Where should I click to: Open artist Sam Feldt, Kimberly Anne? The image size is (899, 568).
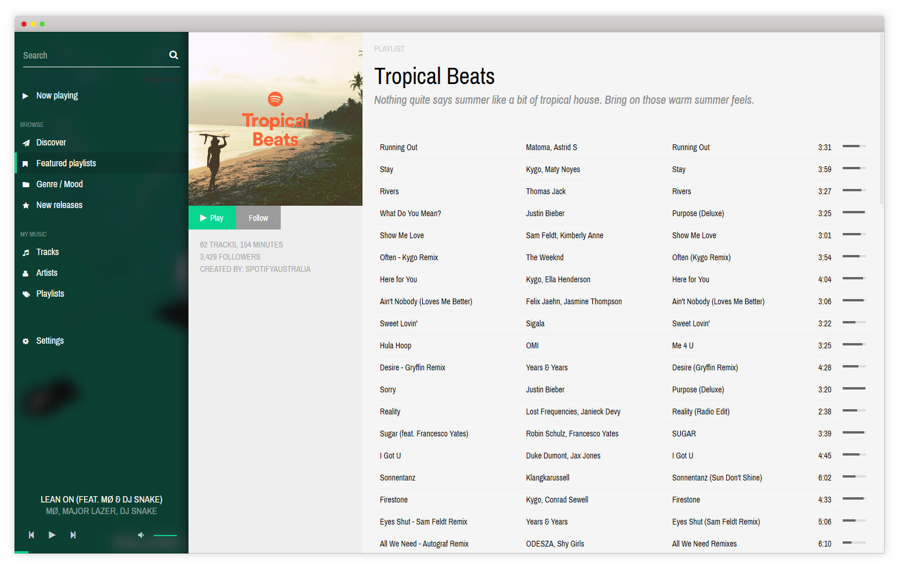point(564,235)
